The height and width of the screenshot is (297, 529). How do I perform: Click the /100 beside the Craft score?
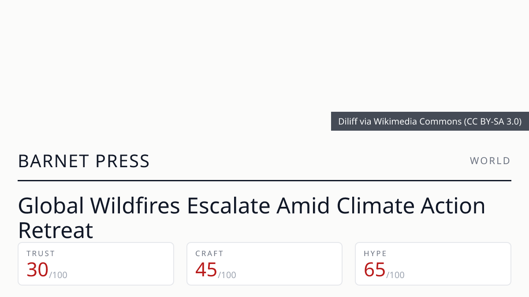click(227, 275)
